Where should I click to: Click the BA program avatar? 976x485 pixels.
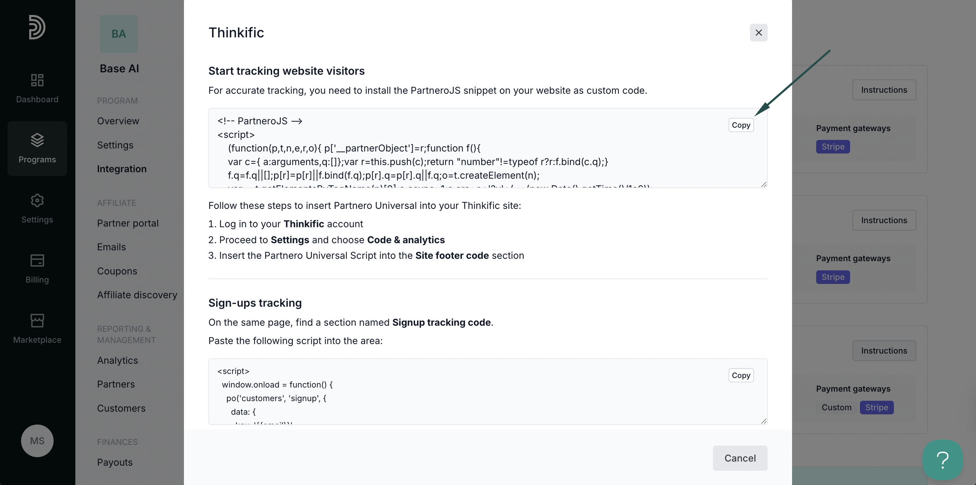pos(118,34)
